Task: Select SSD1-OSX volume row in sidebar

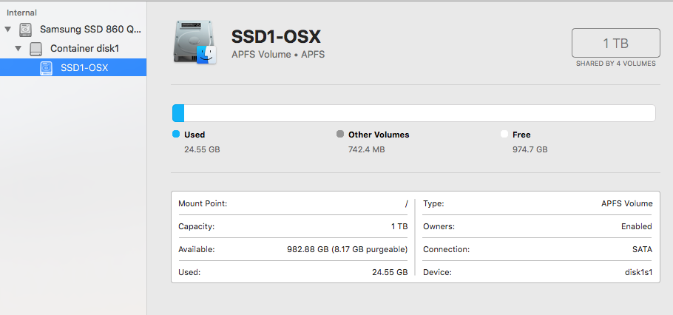Action: [x=73, y=67]
